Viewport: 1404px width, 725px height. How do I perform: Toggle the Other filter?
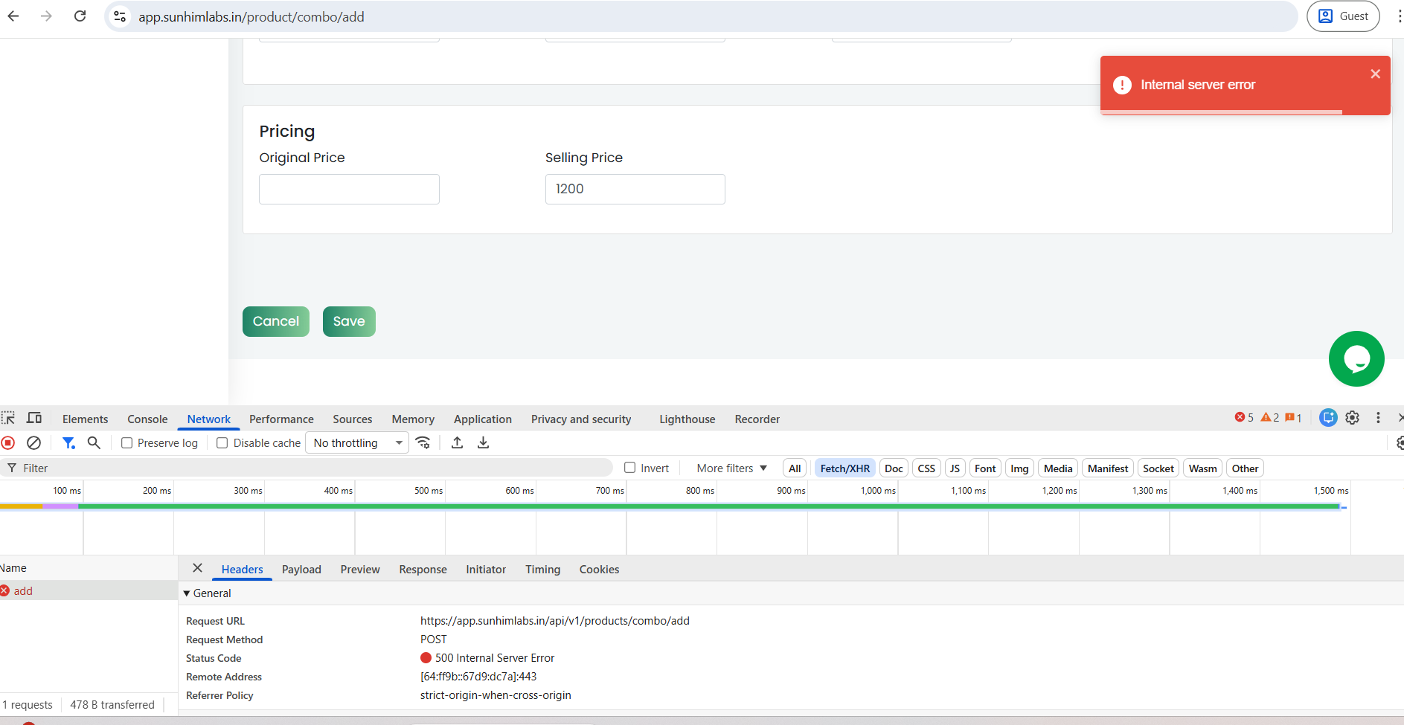point(1245,468)
